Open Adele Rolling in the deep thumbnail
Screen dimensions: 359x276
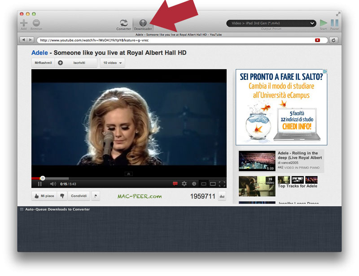(x=257, y=161)
